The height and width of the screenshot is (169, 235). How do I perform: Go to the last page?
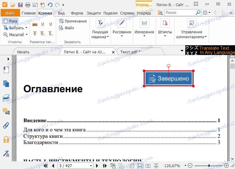(105, 166)
